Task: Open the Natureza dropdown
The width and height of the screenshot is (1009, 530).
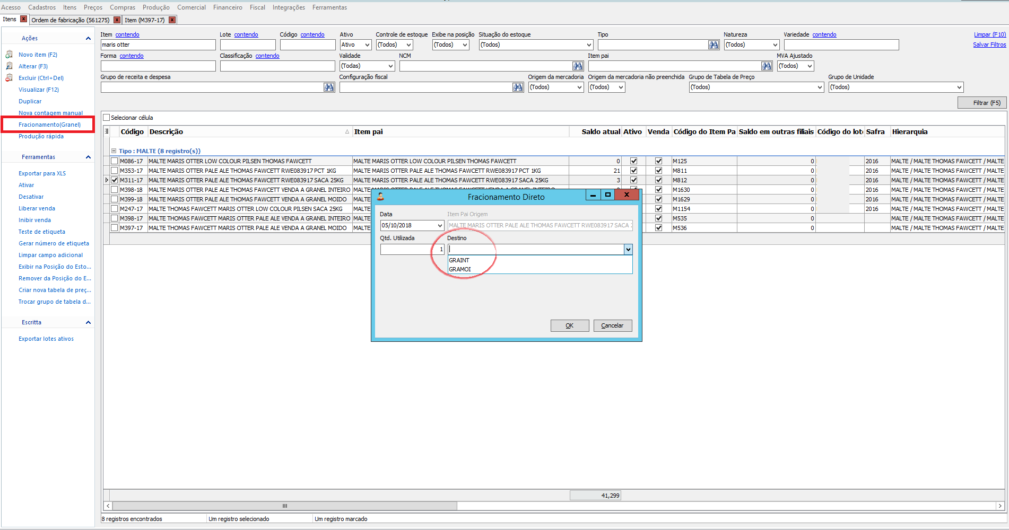Action: [775, 45]
